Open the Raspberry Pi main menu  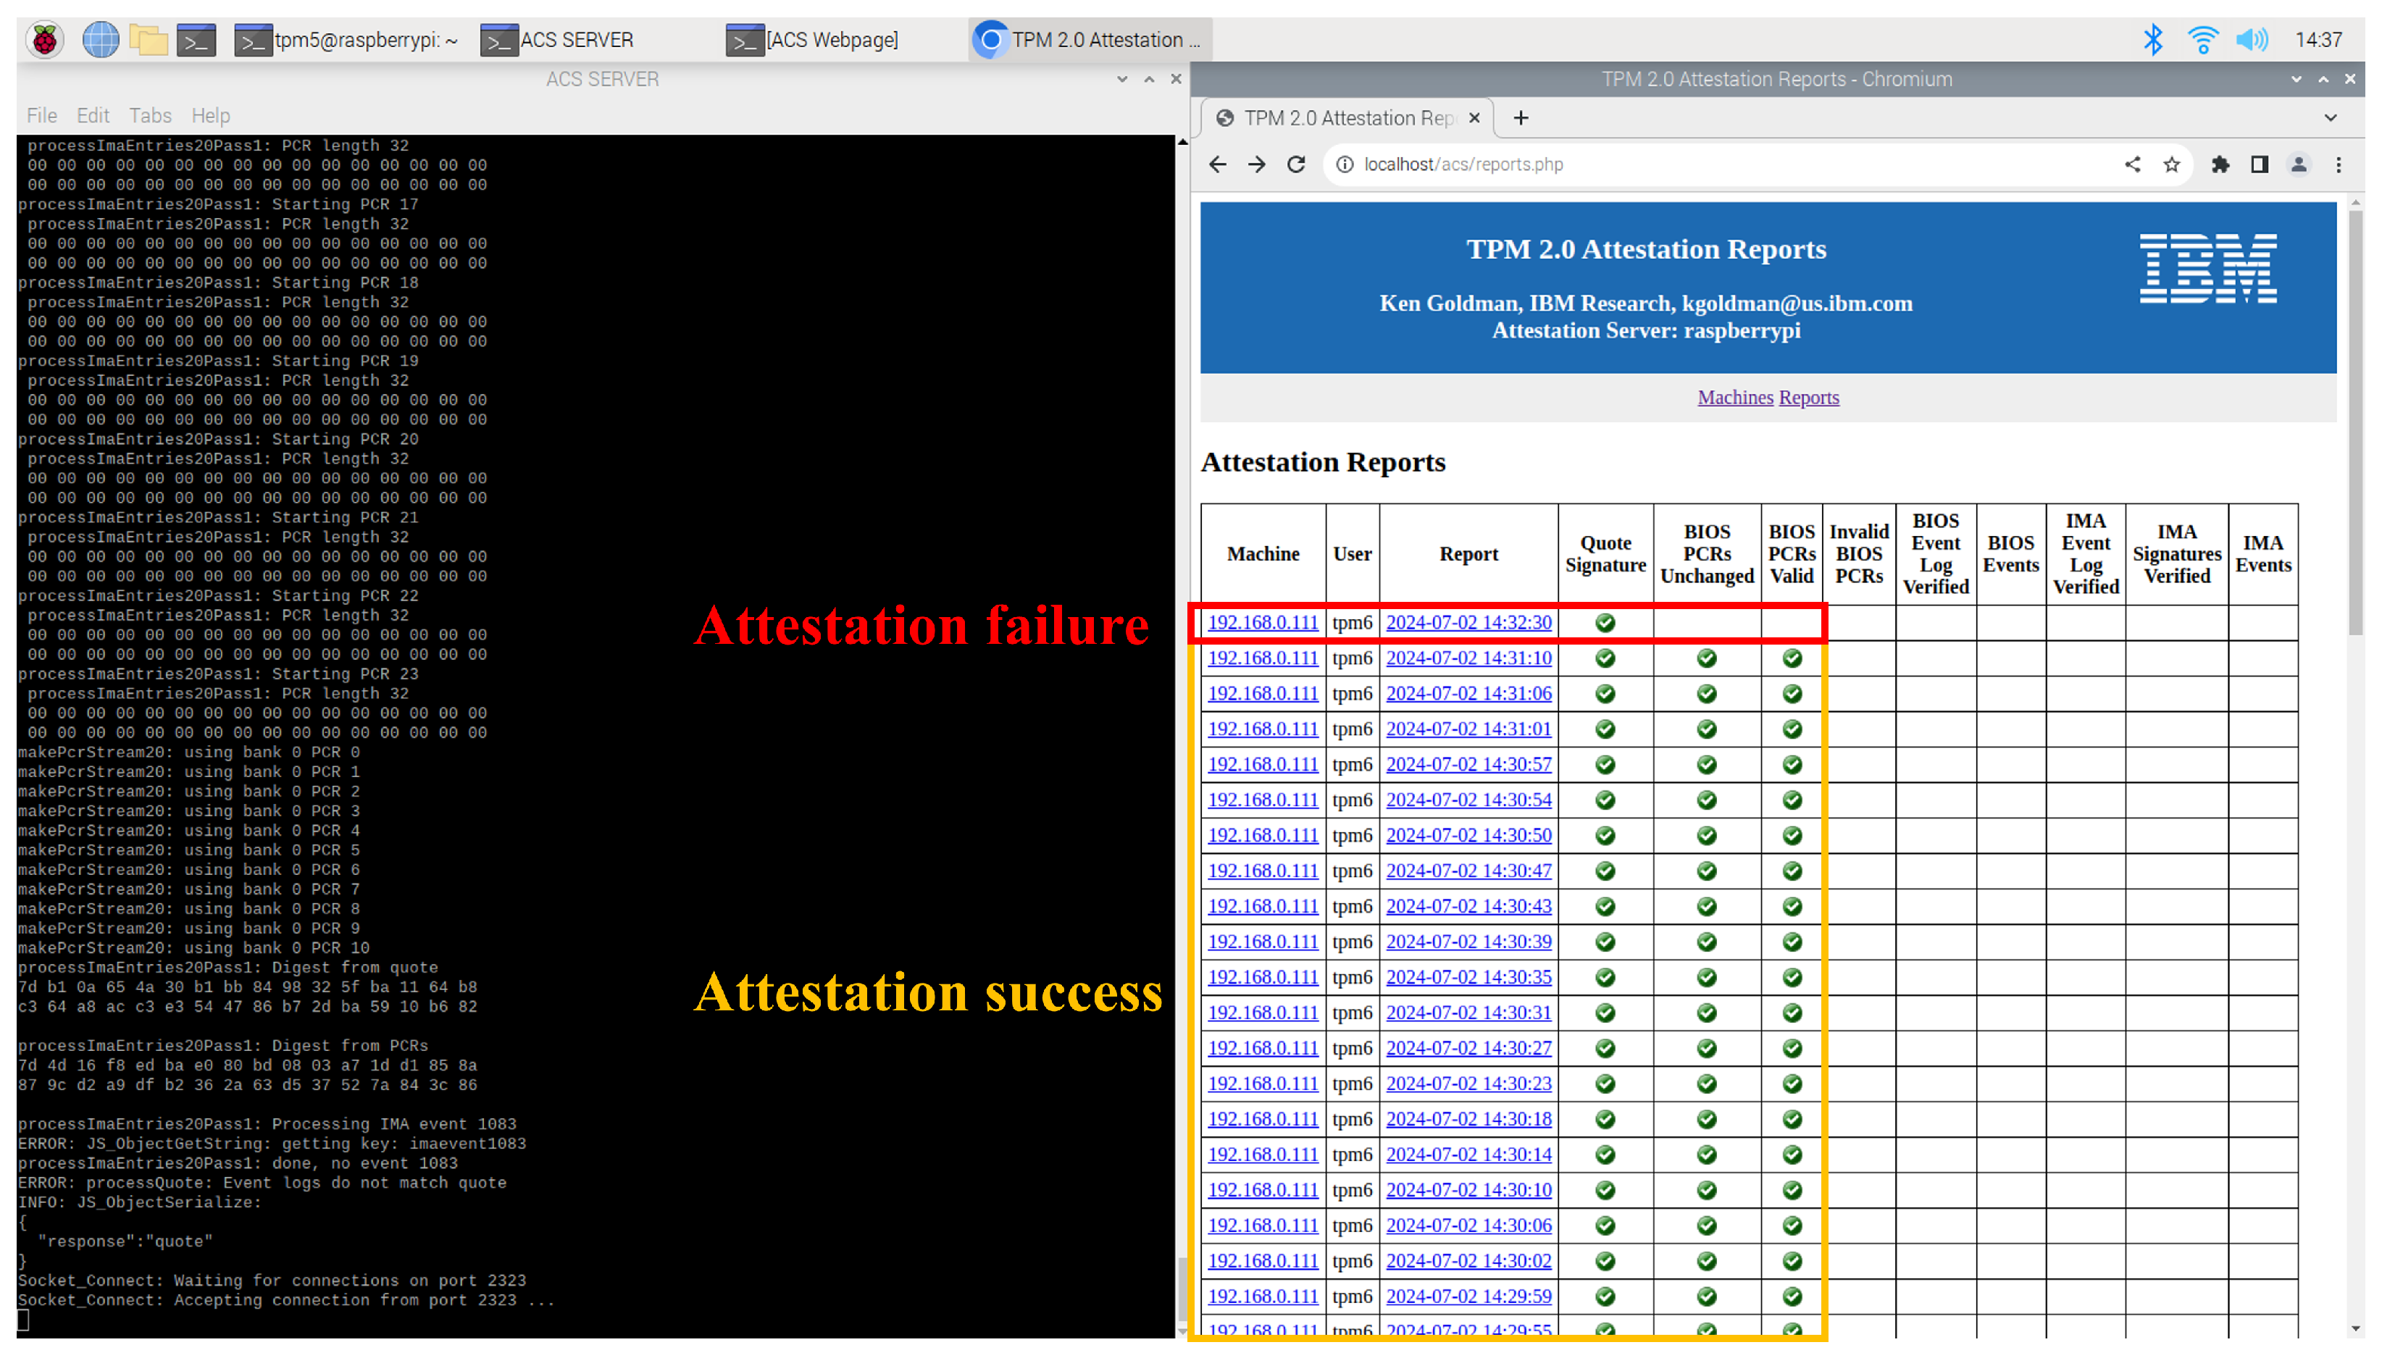44,40
